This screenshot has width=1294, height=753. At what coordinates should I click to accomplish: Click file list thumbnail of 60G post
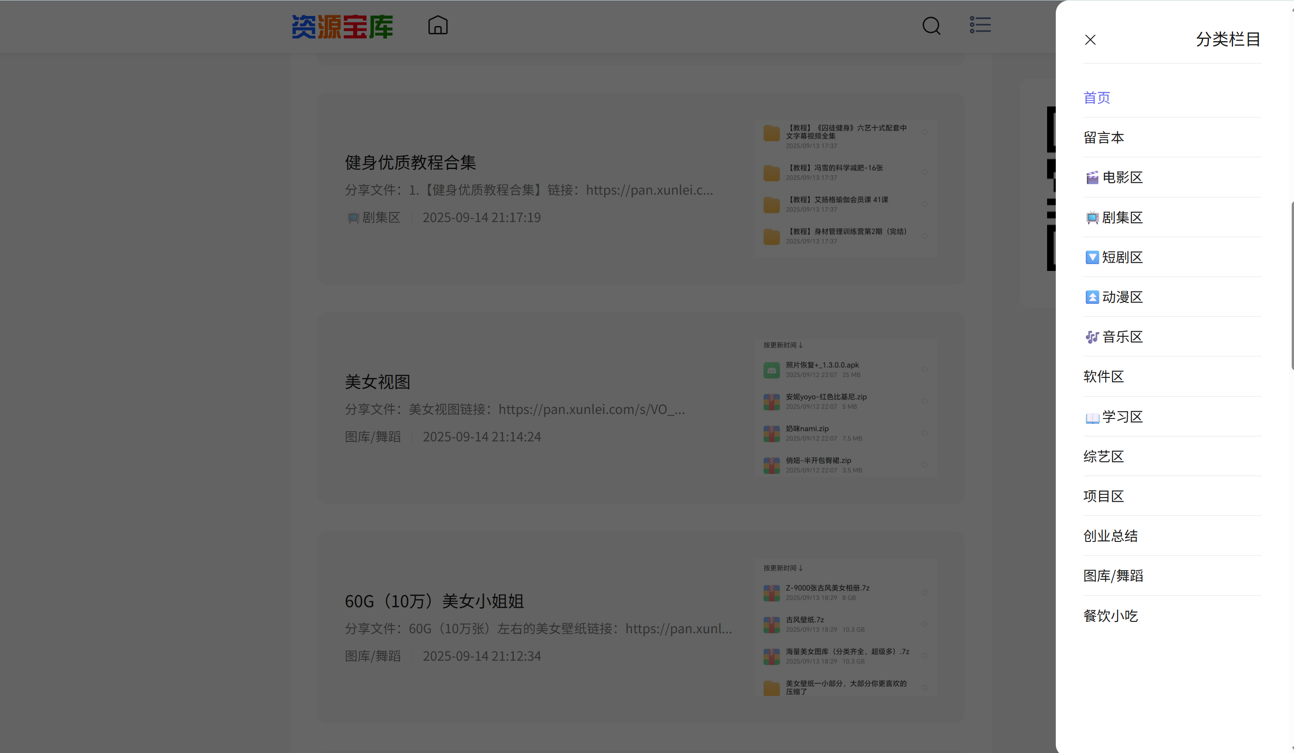845,627
